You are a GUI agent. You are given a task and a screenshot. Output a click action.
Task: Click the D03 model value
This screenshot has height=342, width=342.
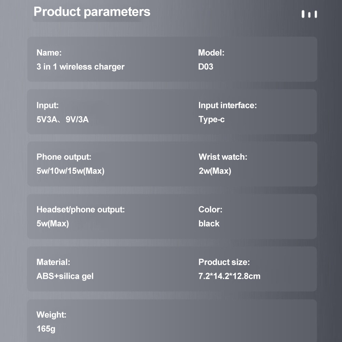(x=206, y=67)
